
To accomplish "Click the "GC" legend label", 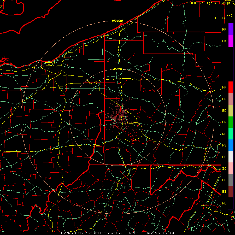I will click(224, 180).
